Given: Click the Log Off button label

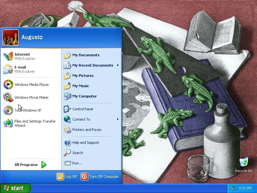Looking at the screenshot, I should tap(71, 177).
